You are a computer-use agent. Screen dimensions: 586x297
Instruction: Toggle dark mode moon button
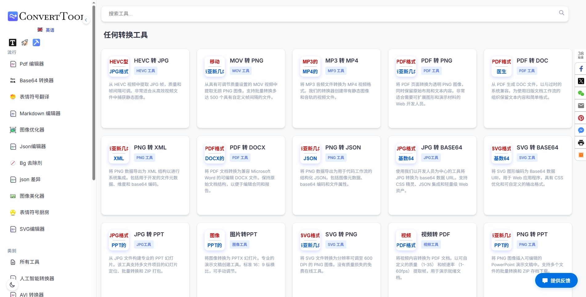(12, 285)
